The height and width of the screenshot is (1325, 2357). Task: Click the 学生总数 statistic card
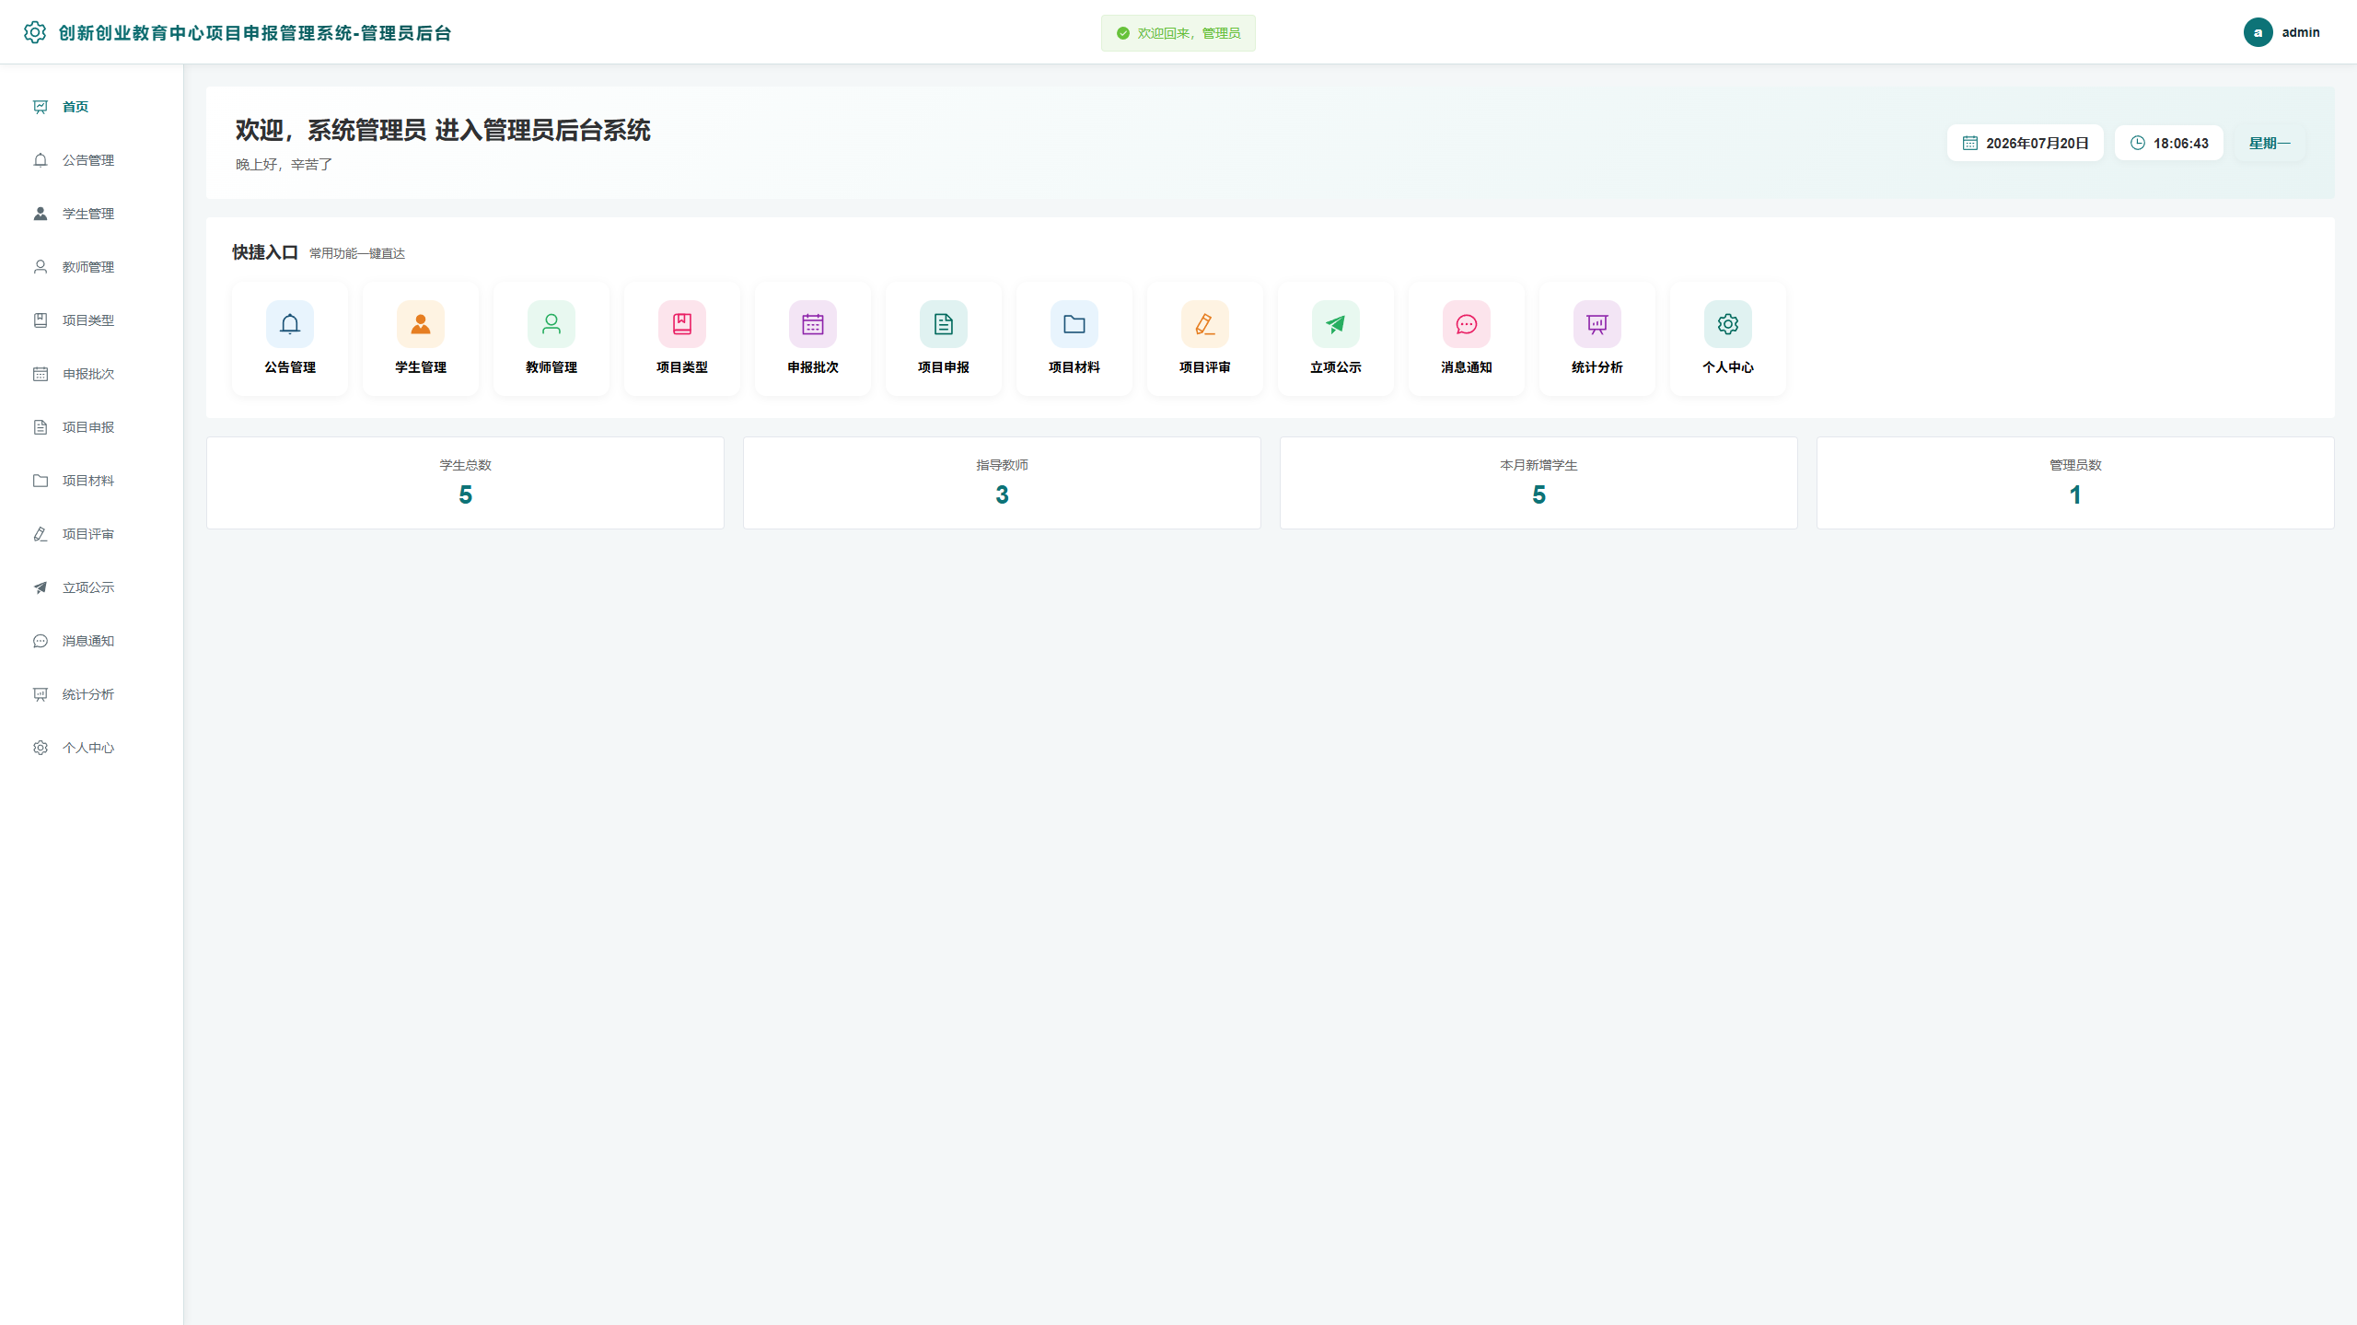tap(465, 482)
